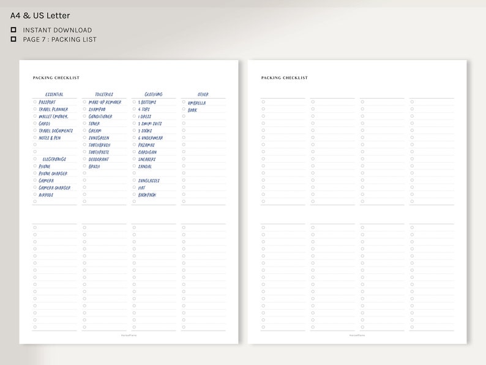486x365 pixels.
Task: Tick the Travel Planner checkbox circle
Action: [35, 109]
